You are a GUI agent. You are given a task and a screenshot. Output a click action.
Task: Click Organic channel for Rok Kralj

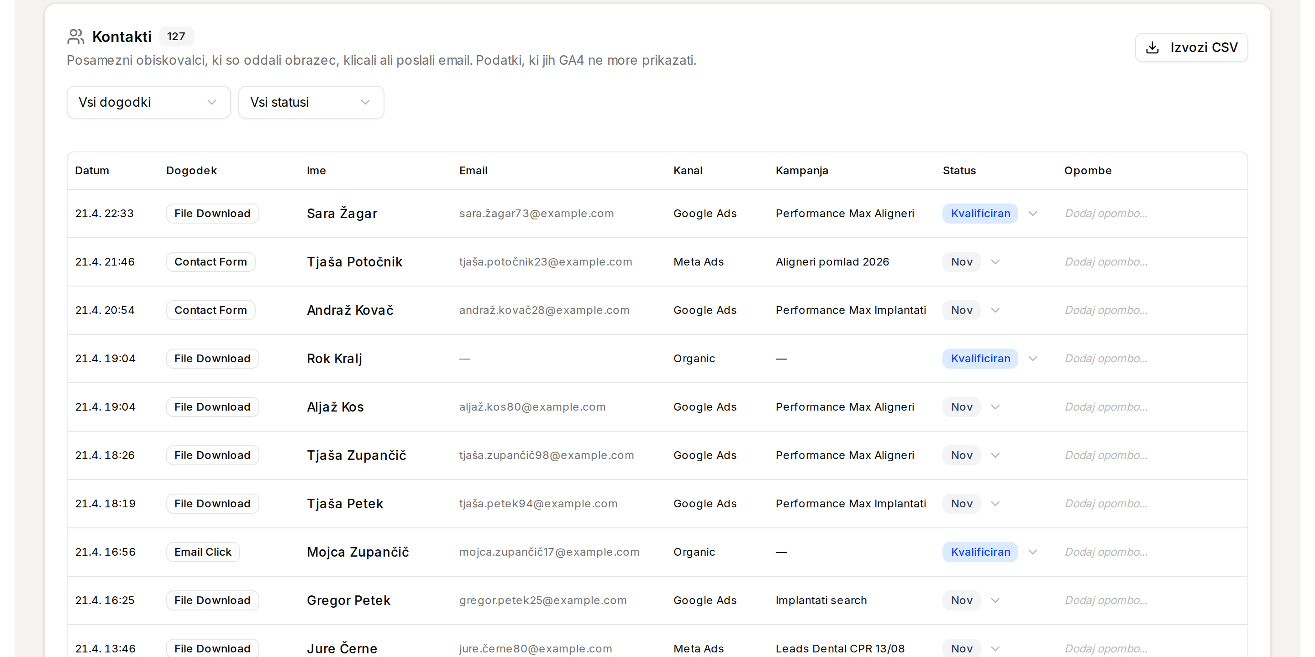click(x=694, y=359)
